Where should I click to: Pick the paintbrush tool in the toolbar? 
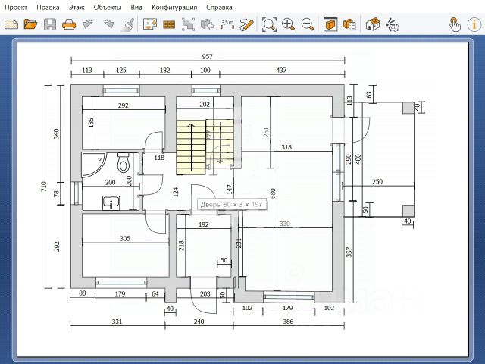[129, 24]
